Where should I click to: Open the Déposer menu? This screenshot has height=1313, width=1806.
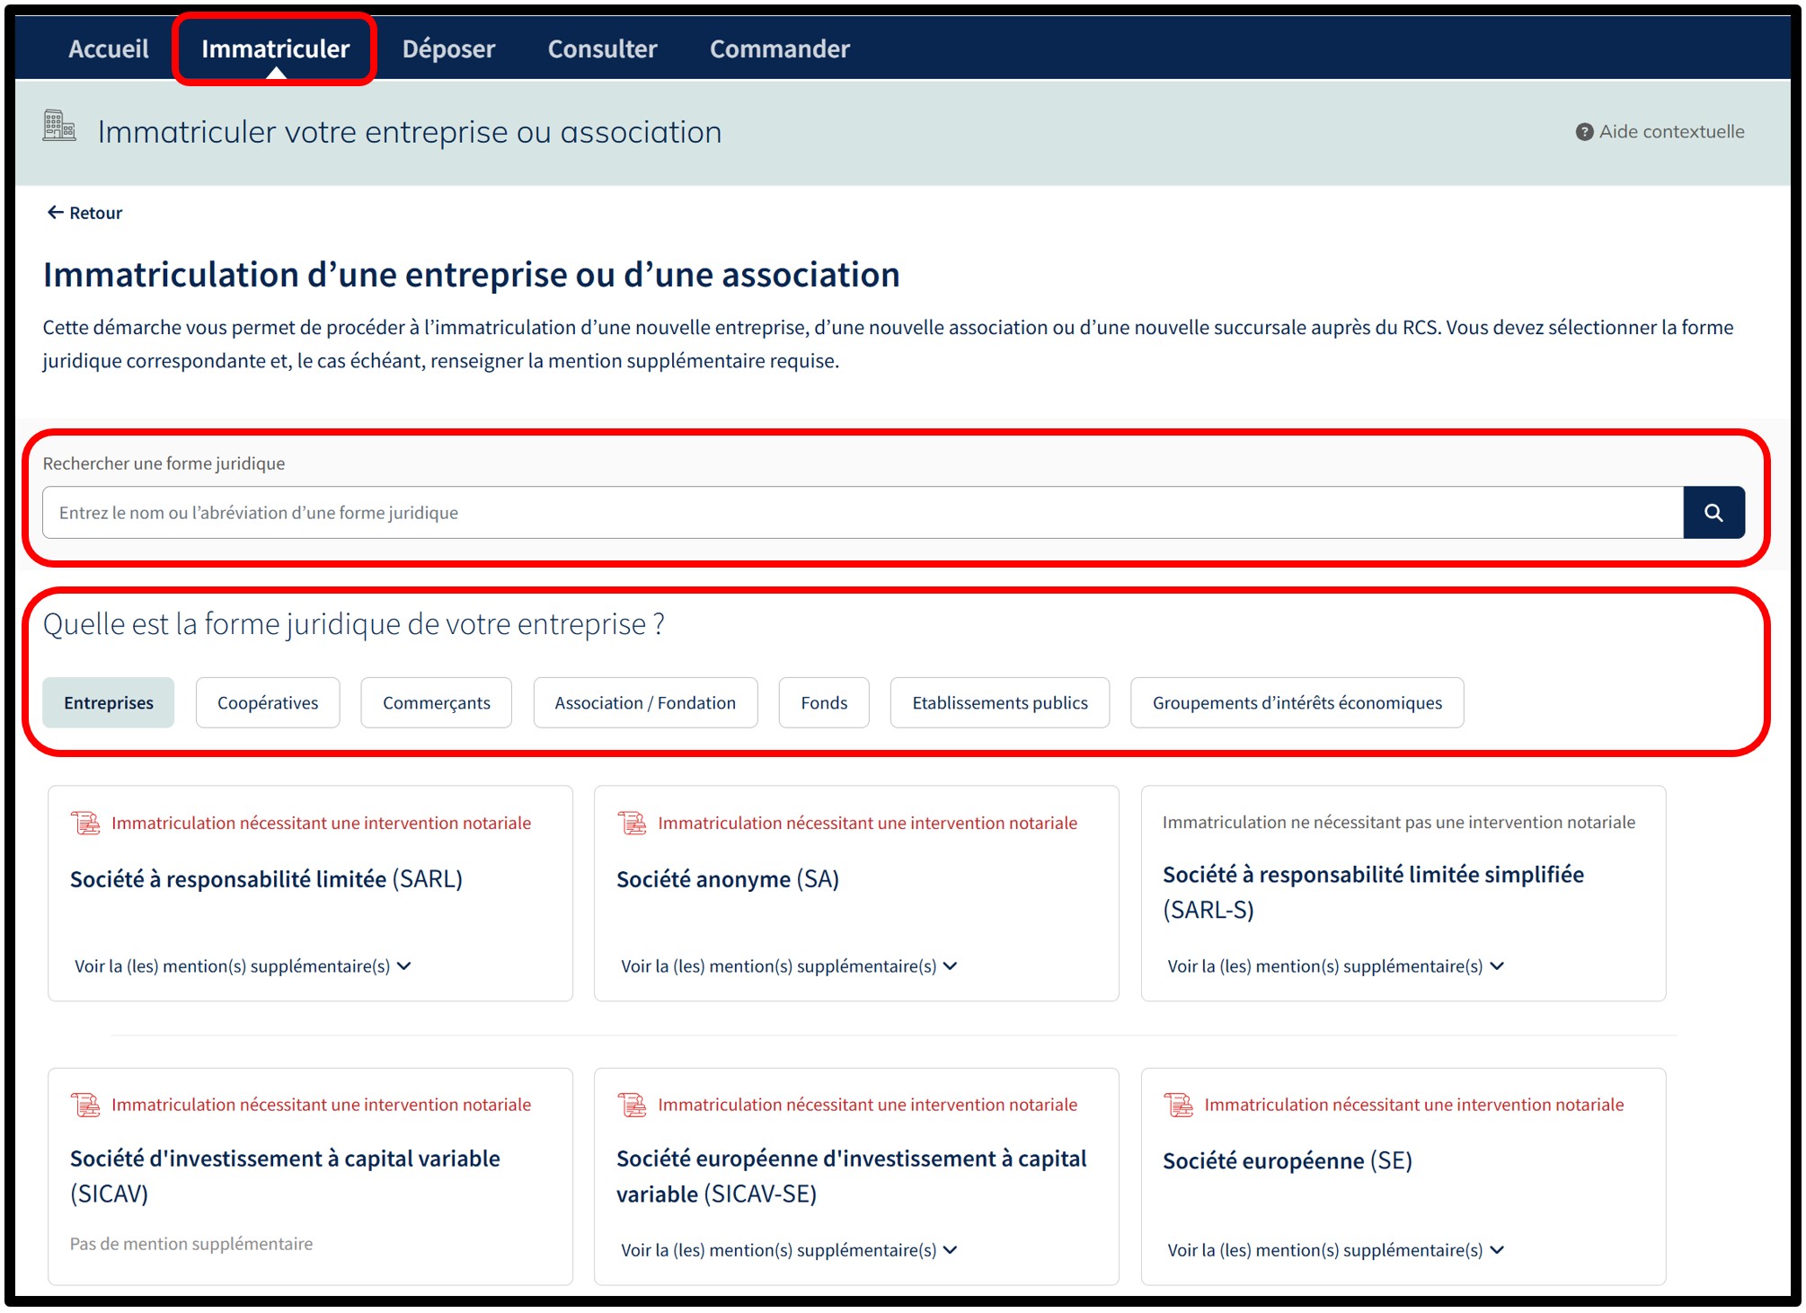click(448, 48)
